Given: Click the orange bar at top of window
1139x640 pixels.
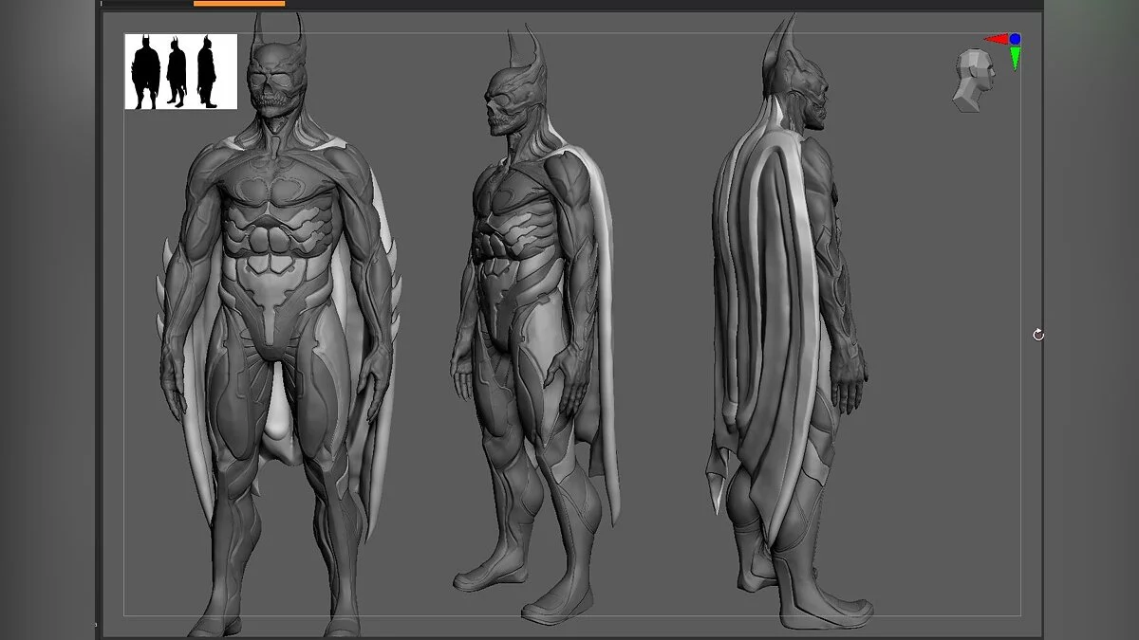Looking at the screenshot, I should (238, 4).
